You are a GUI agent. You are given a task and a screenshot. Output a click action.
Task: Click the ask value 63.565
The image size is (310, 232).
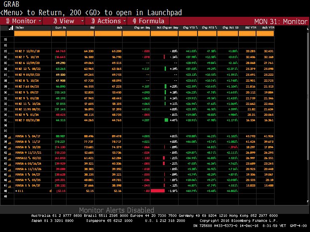coord(117,69)
